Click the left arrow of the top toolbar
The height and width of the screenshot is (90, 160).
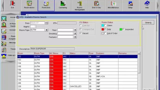click(3, 5)
